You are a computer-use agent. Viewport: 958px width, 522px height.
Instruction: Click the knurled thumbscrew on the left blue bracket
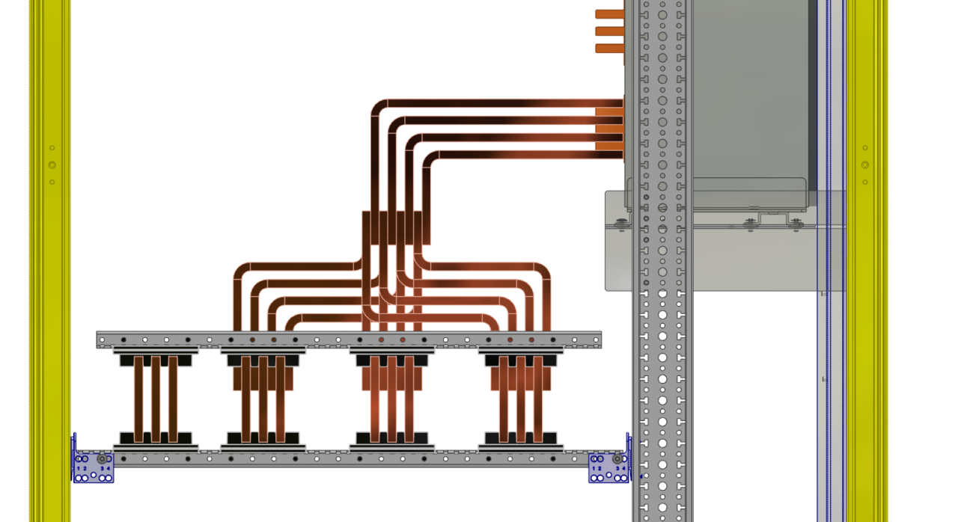[102, 458]
